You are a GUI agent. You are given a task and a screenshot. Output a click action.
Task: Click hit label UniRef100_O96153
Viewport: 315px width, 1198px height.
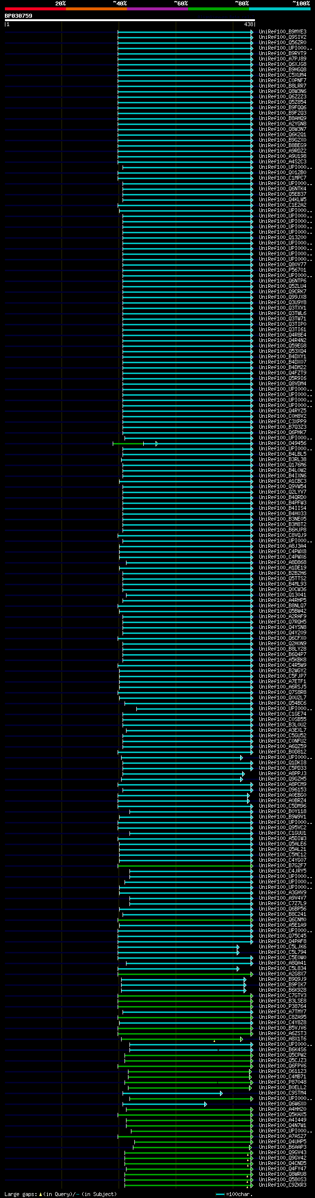pos(283,790)
